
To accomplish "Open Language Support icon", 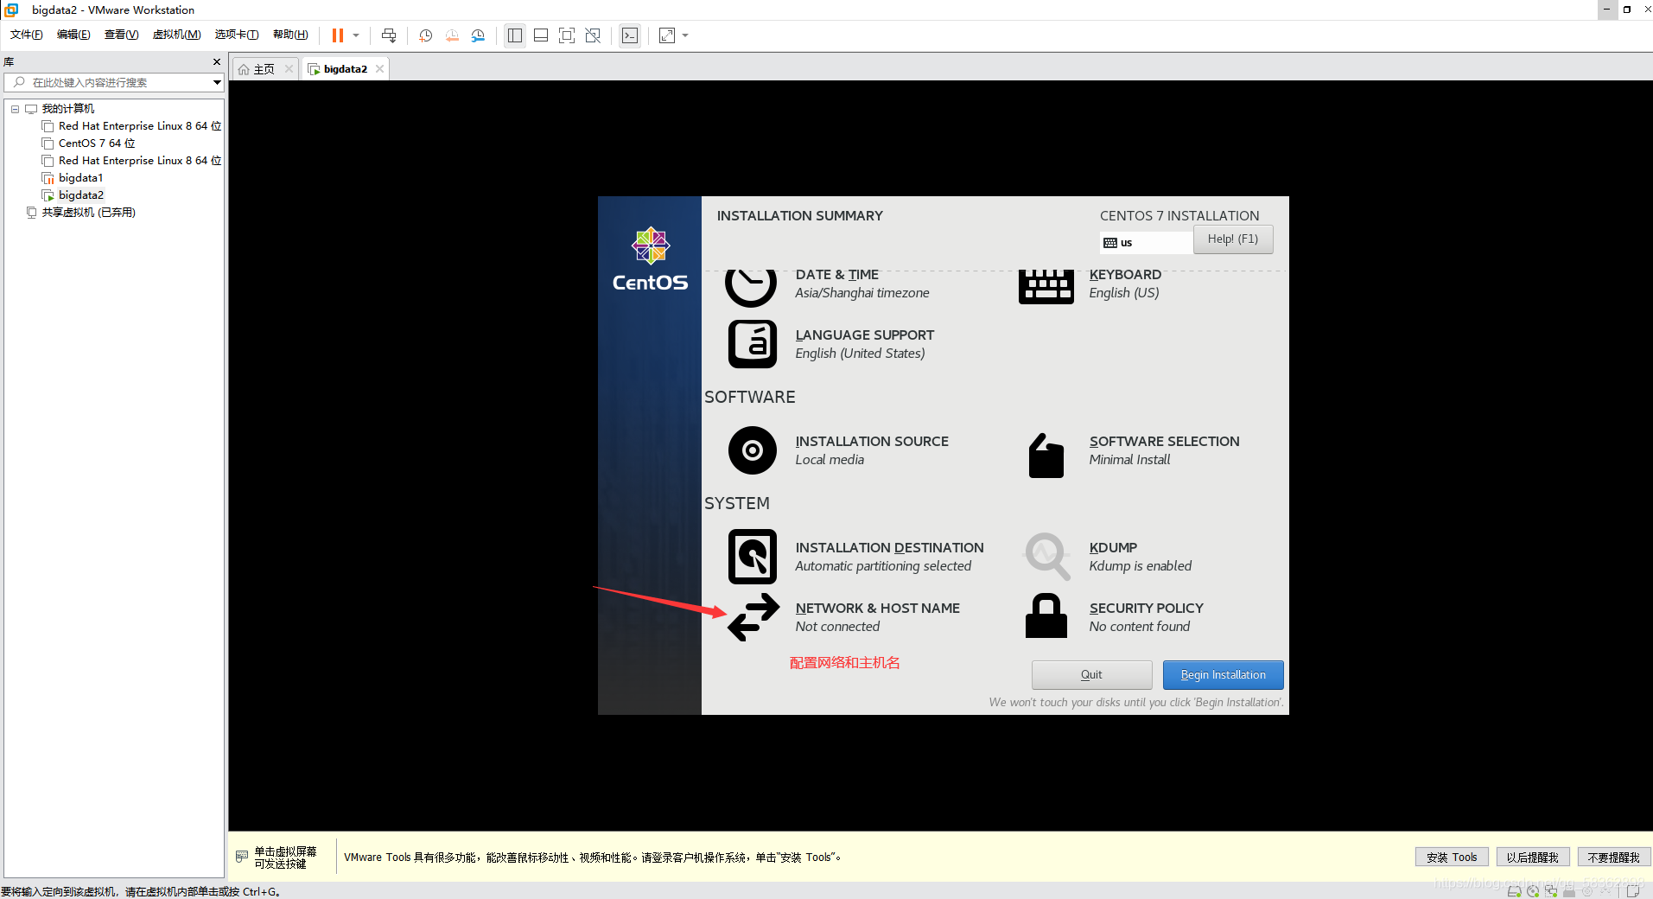I will [753, 344].
